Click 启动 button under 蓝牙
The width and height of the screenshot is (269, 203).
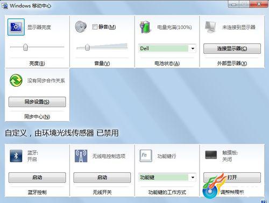pyautogui.click(x=37, y=178)
